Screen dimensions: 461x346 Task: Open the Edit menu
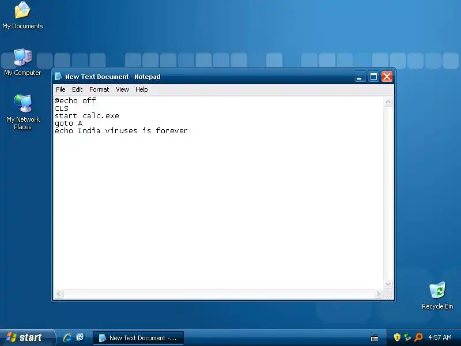(77, 89)
